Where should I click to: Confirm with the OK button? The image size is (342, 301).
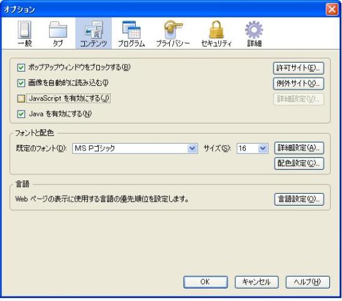pos(206,282)
